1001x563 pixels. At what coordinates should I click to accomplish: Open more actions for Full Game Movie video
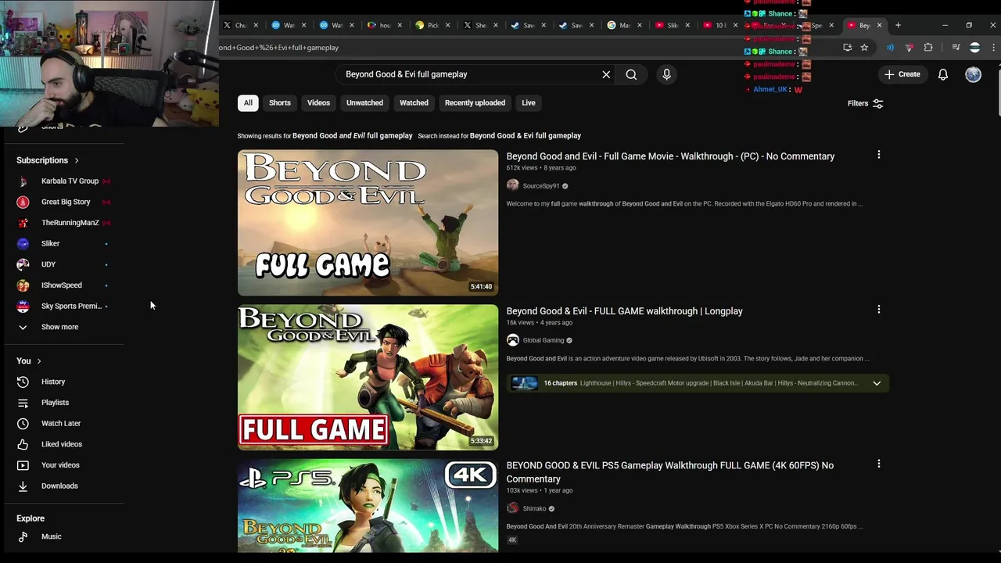click(879, 155)
